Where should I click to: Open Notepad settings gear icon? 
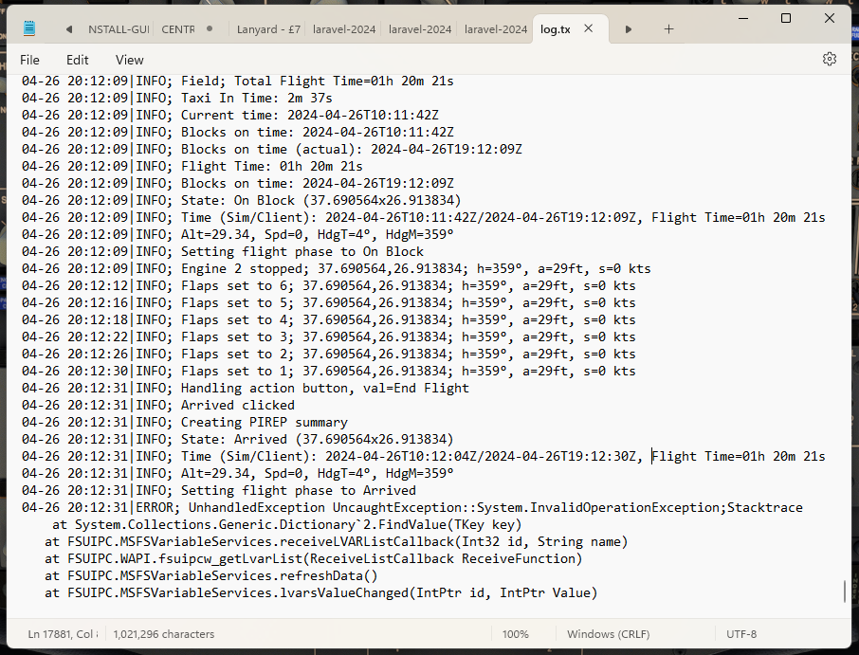pyautogui.click(x=830, y=59)
